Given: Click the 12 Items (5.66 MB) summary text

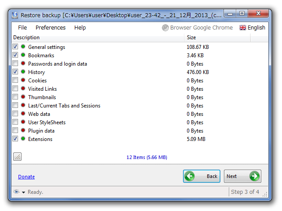Looking at the screenshot, I should pos(147,157).
